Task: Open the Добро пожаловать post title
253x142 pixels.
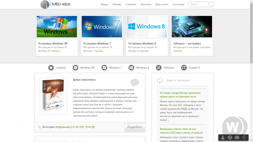Action: point(84,80)
